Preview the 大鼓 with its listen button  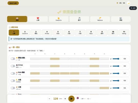pos(125,81)
